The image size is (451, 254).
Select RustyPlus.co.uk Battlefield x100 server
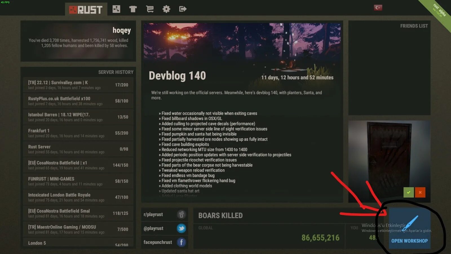[78, 101]
